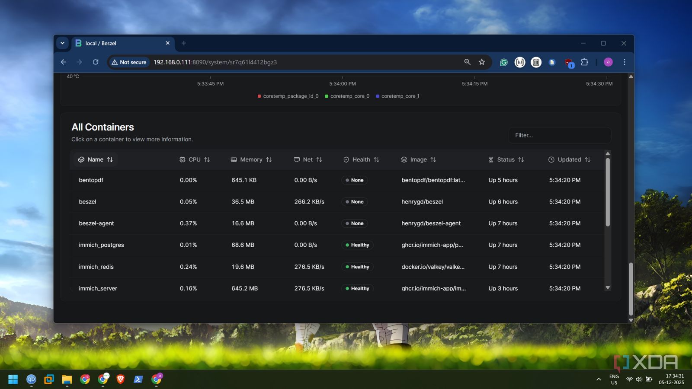The image size is (692, 389).
Task: Sort containers by Status
Action: pos(506,159)
